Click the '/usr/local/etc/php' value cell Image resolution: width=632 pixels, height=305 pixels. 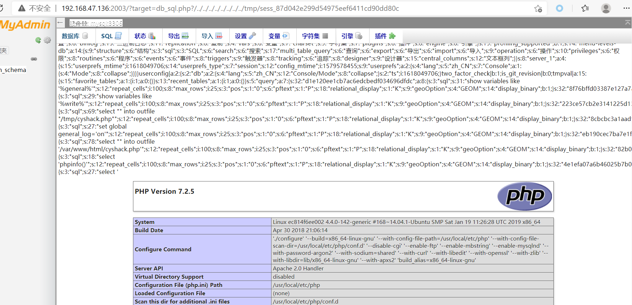412,285
